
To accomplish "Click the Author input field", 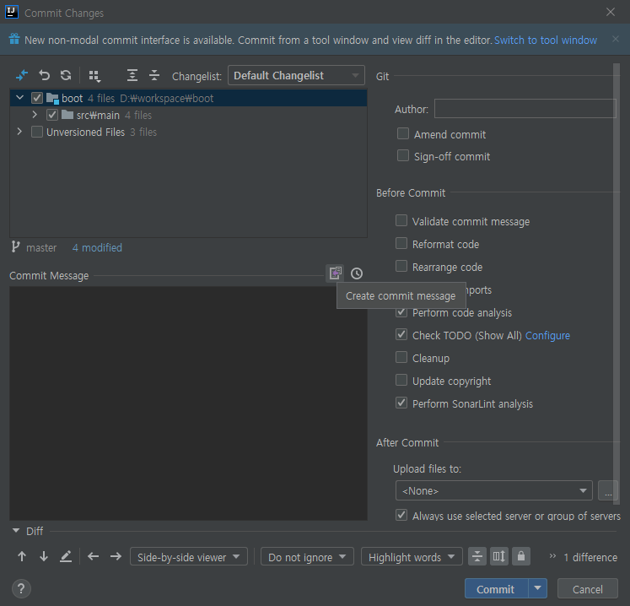I will coord(525,109).
